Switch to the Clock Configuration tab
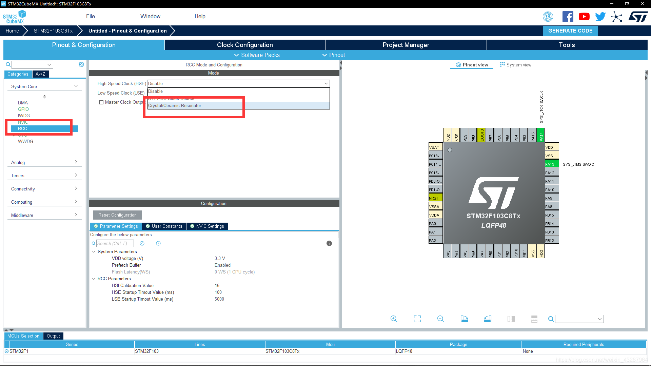The image size is (651, 366). pos(245,45)
